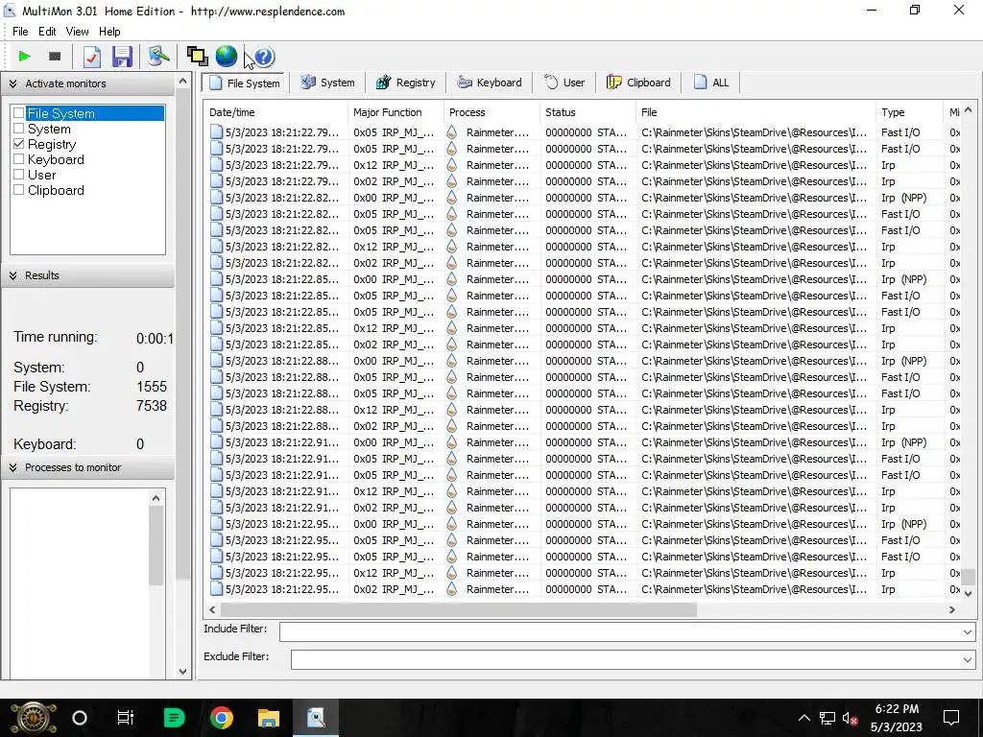
Task: Open Task View on the taskbar
Action: coord(126,718)
